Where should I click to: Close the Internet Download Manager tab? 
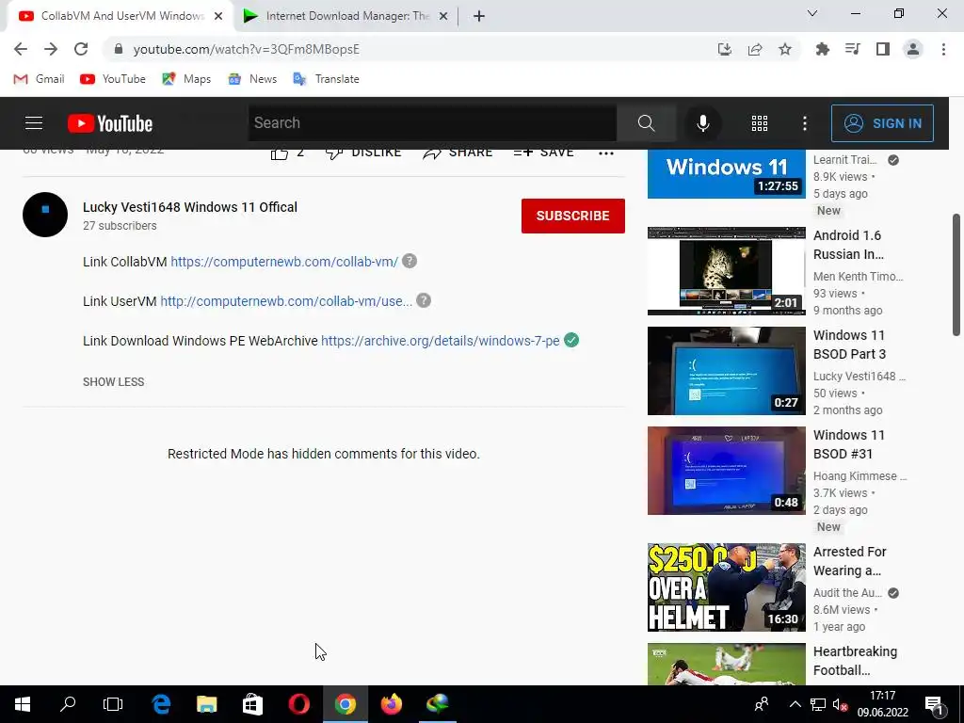[443, 17]
